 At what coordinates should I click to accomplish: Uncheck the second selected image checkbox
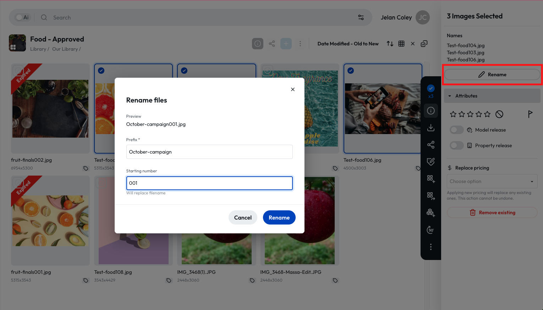pyautogui.click(x=184, y=71)
